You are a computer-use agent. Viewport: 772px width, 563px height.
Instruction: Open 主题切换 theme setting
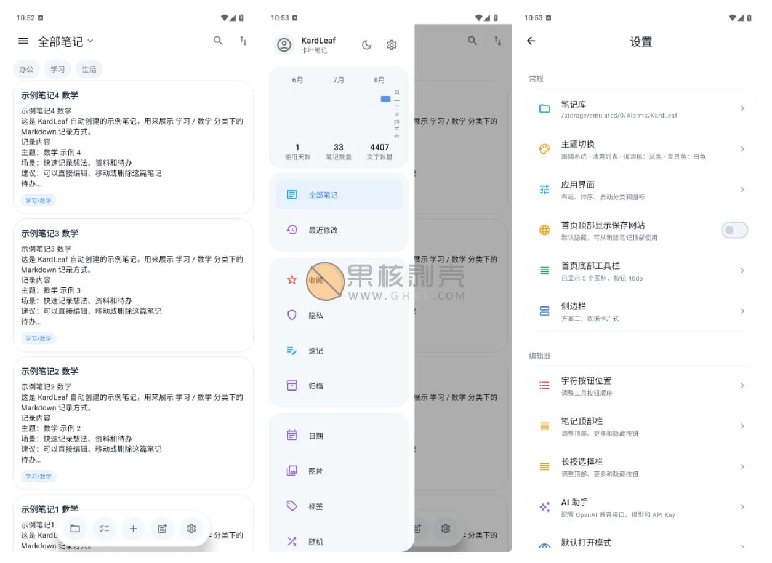tap(641, 150)
